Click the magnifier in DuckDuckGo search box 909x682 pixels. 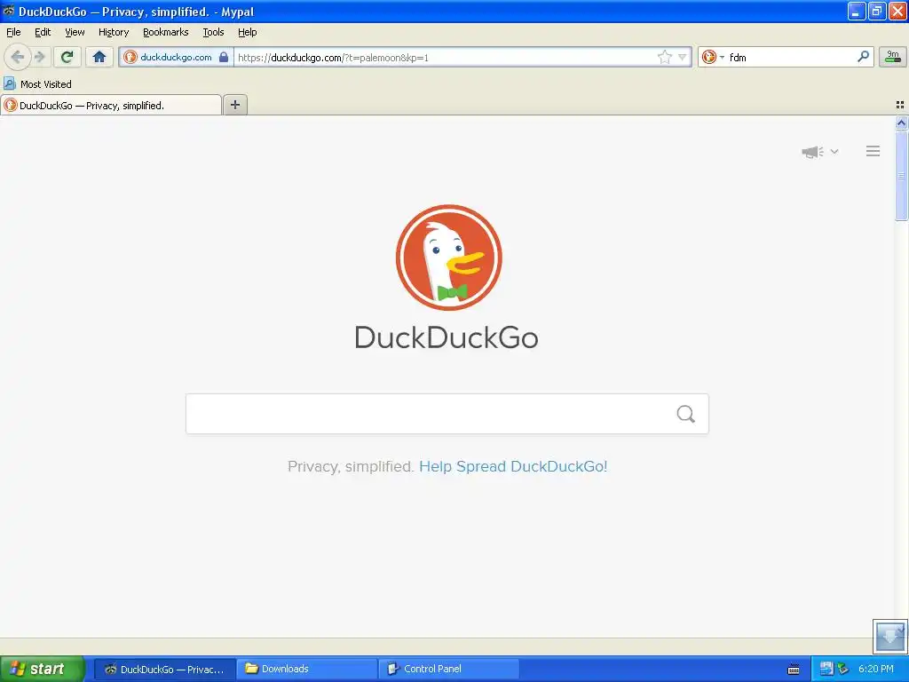(686, 414)
